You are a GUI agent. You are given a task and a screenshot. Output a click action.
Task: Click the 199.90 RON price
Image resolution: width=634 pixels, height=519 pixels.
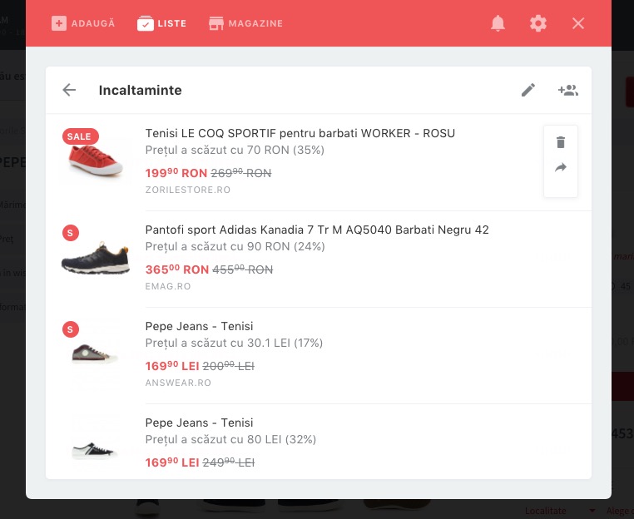(176, 173)
